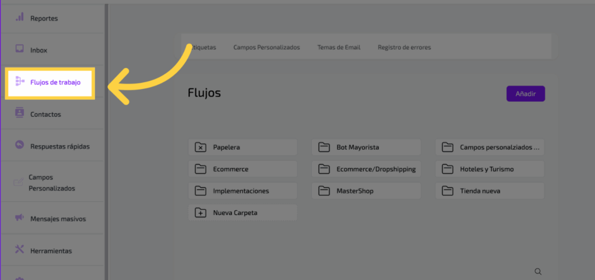The width and height of the screenshot is (595, 280).
Task: Open the Bot Mayorista folder
Action: tap(365, 148)
